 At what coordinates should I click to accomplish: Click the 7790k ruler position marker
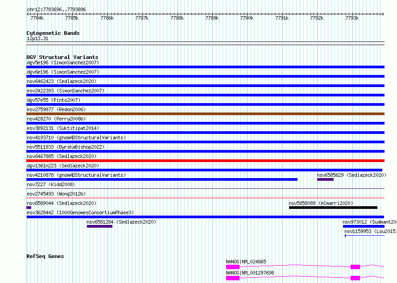coord(247,18)
